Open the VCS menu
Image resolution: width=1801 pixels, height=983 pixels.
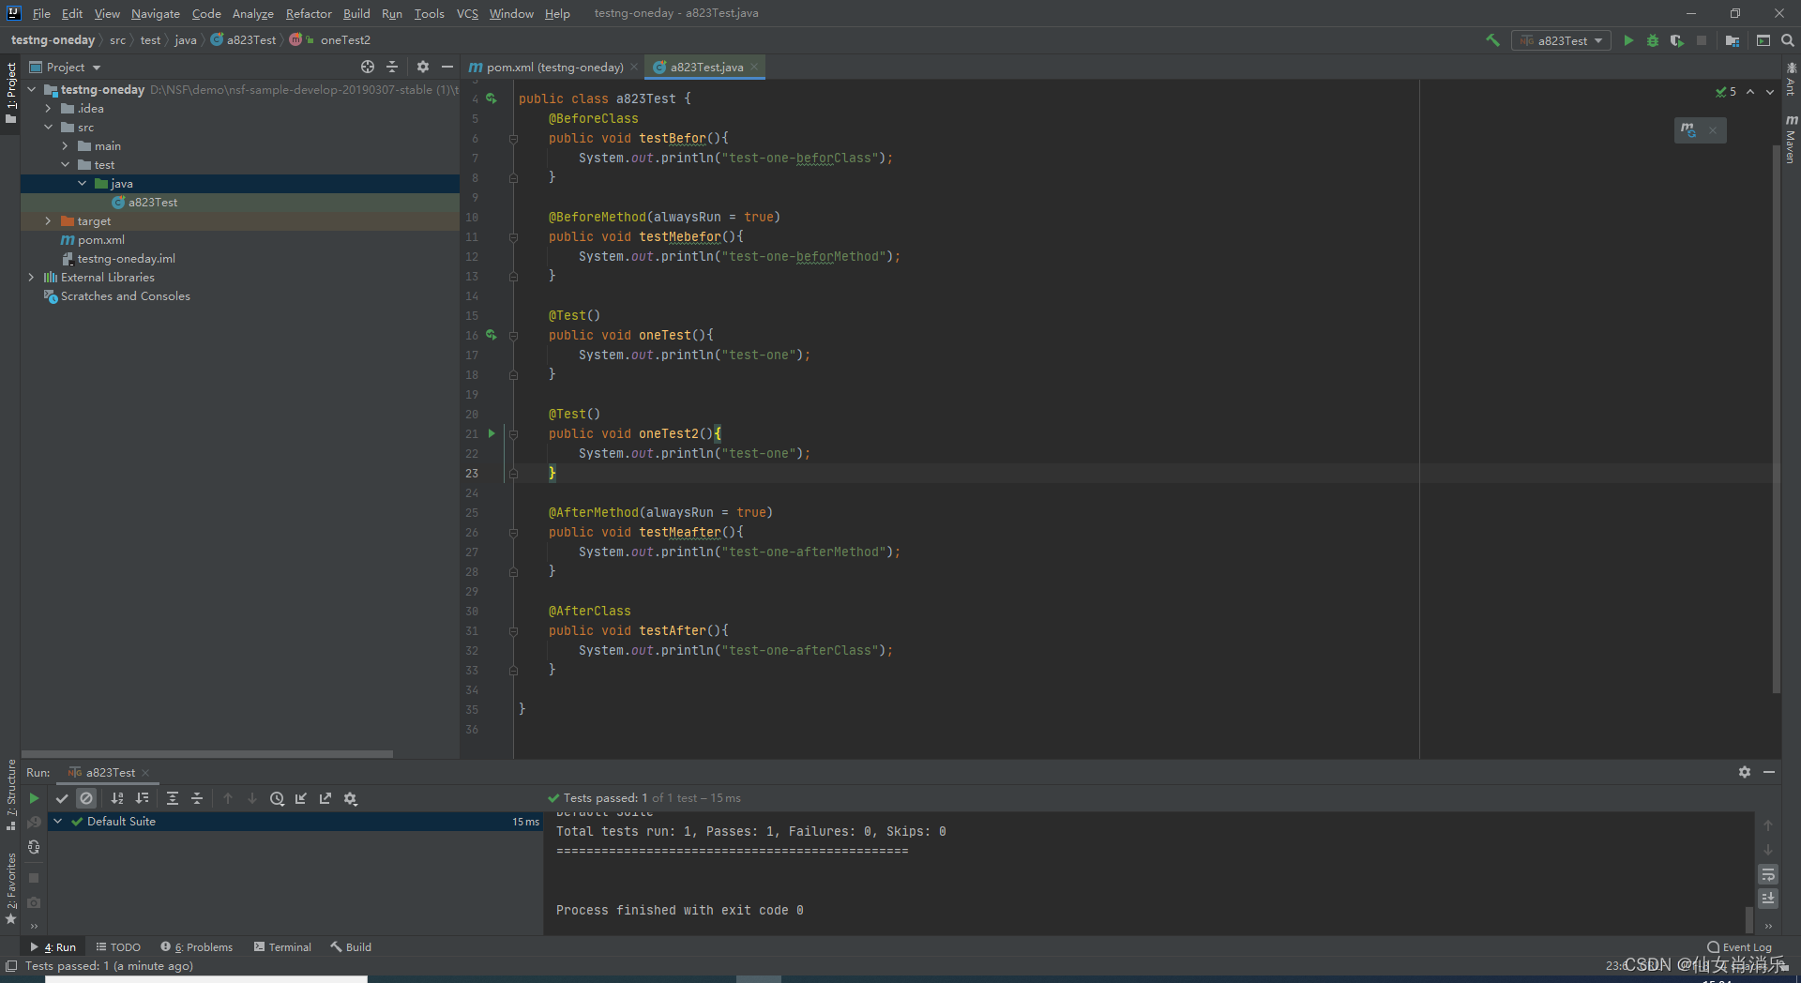click(467, 13)
